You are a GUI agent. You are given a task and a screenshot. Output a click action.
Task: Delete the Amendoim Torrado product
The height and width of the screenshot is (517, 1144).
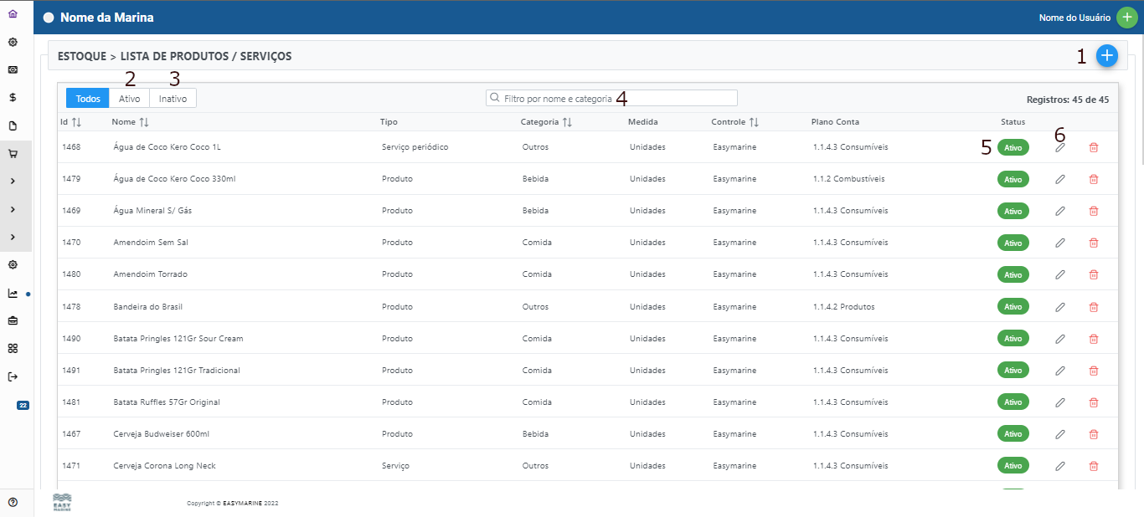1093,274
